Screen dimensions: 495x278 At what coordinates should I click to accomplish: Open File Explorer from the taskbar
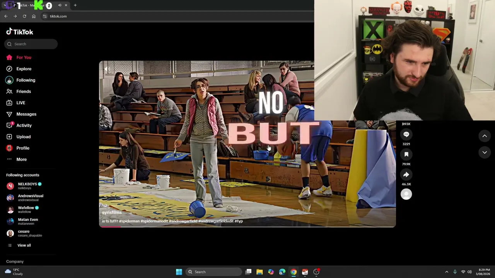259,272
